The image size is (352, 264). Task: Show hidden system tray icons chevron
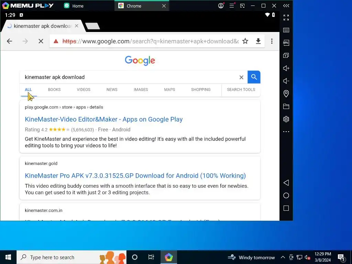click(x=283, y=257)
